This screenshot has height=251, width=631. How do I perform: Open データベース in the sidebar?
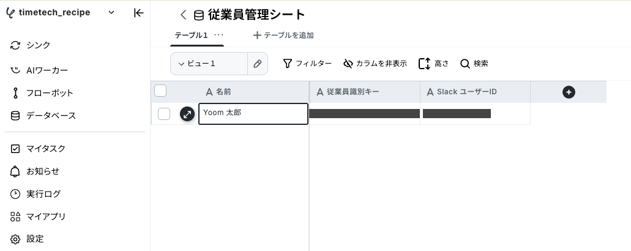(x=43, y=116)
